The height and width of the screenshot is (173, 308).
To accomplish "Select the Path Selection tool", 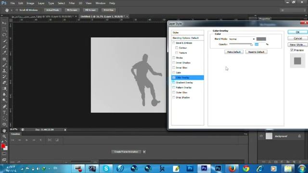I will click(x=4, y=118).
